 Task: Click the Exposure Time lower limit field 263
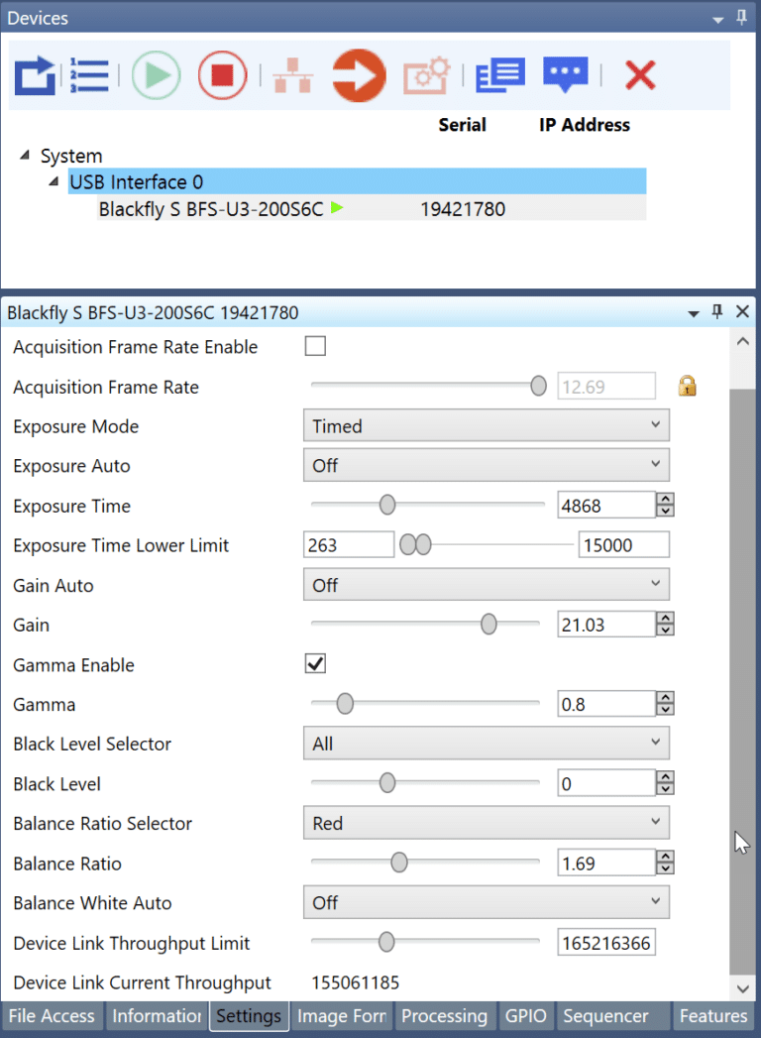[349, 545]
